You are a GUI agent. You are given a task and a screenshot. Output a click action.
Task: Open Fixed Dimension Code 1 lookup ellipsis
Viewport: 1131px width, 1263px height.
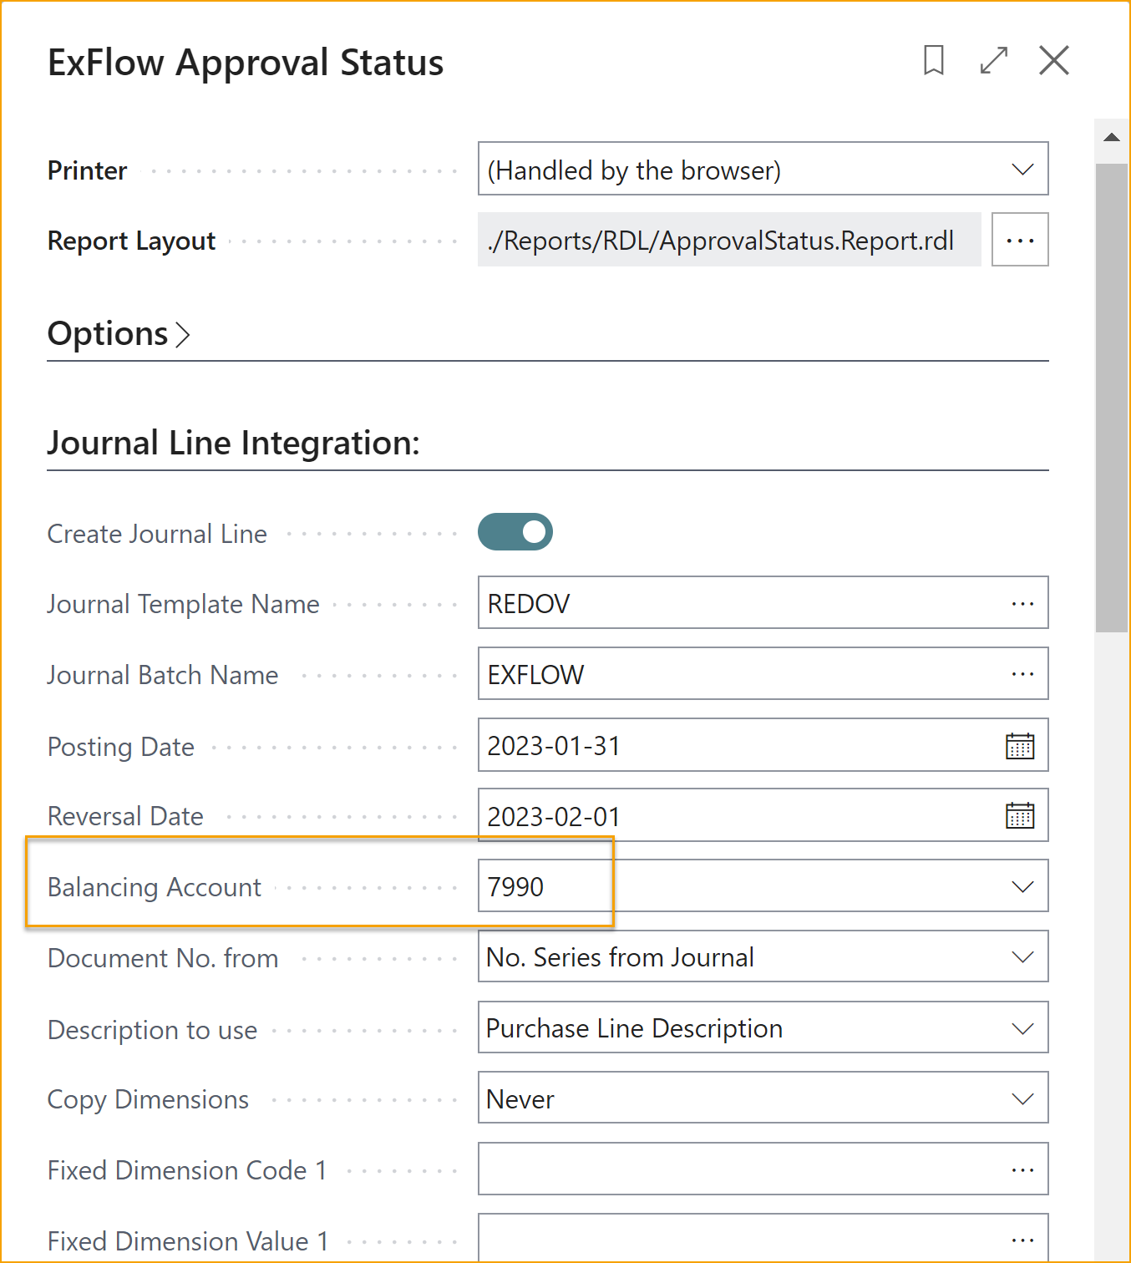pyautogui.click(x=1022, y=1169)
